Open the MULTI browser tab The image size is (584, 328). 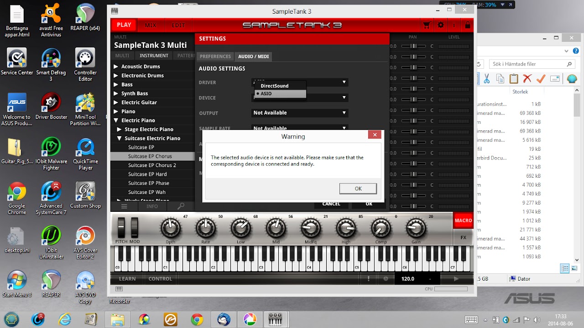122,56
